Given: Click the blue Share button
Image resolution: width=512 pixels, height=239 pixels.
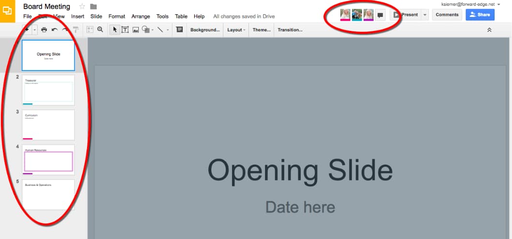Looking at the screenshot, I should pos(480,15).
